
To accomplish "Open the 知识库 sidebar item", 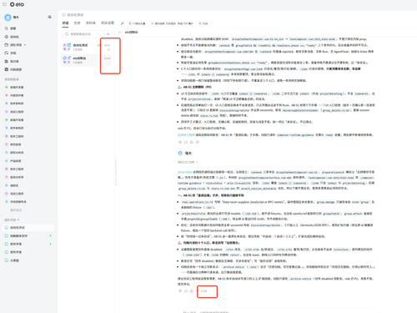I will point(12,61).
